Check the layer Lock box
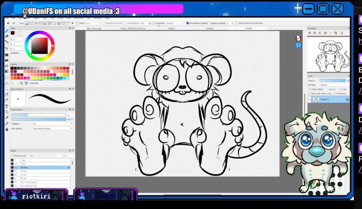This screenshot has height=209, width=362. (x=341, y=89)
